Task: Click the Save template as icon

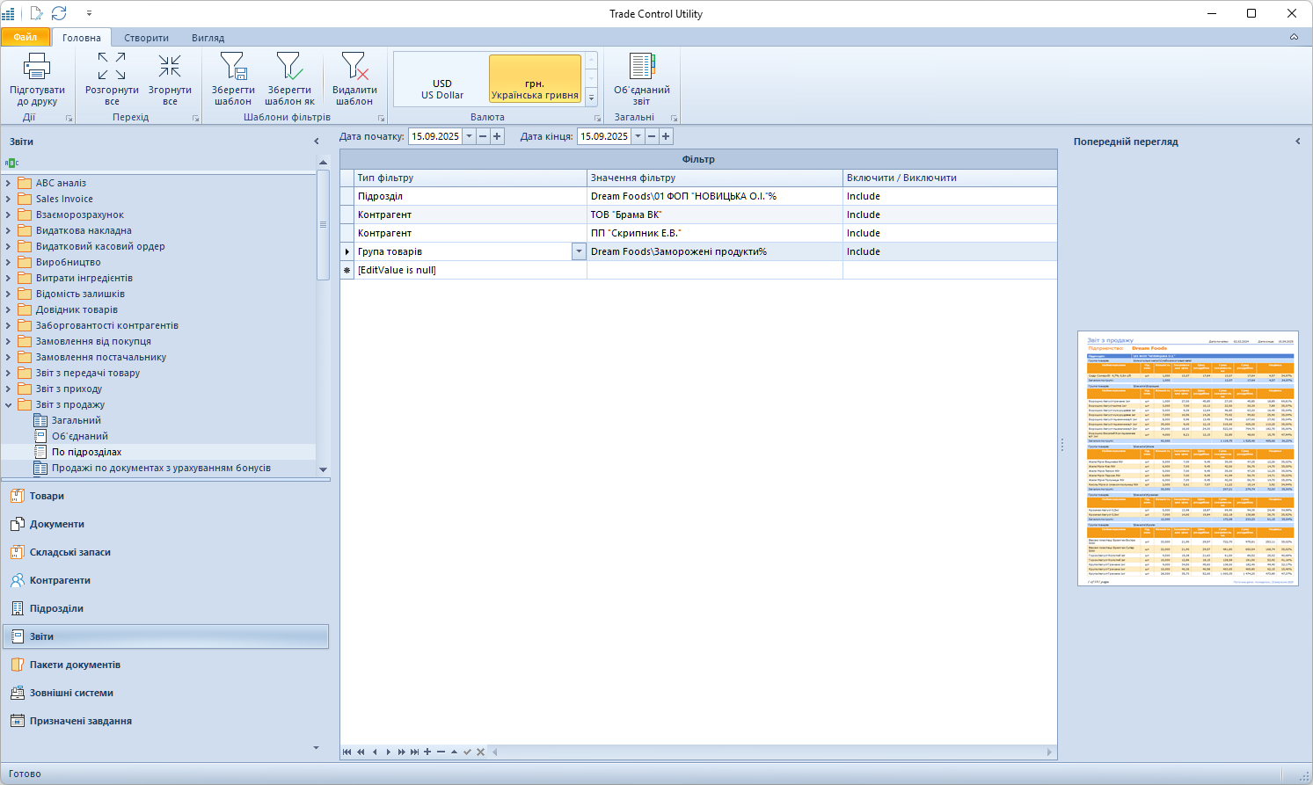Action: [289, 67]
